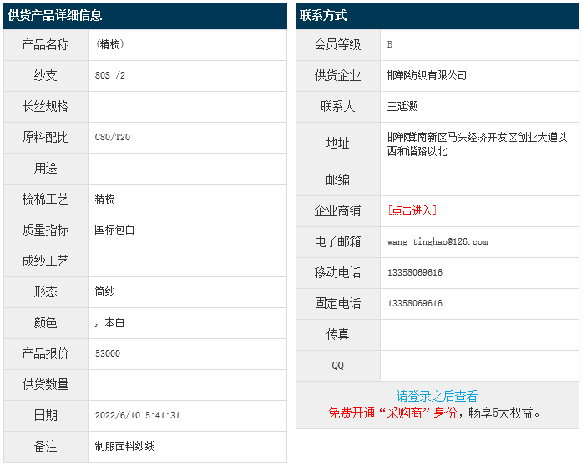Click the price value 53000

pyautogui.click(x=108, y=353)
